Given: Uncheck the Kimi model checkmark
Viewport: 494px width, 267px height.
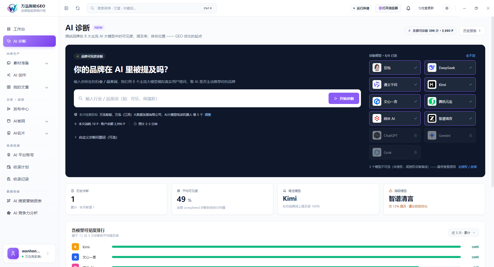Looking at the screenshot, I should click(471, 84).
